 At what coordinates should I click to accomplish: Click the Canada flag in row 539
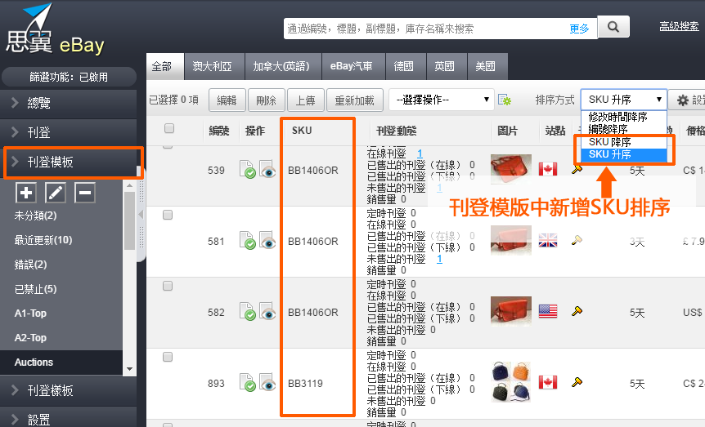click(548, 169)
